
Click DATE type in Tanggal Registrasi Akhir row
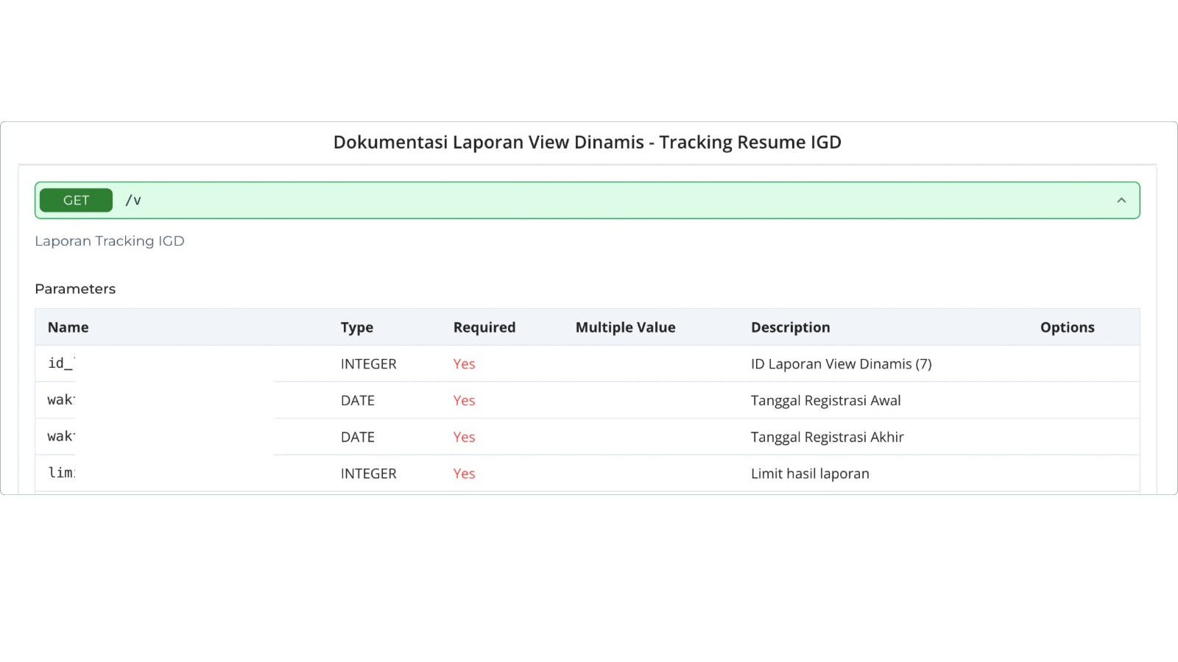point(358,438)
